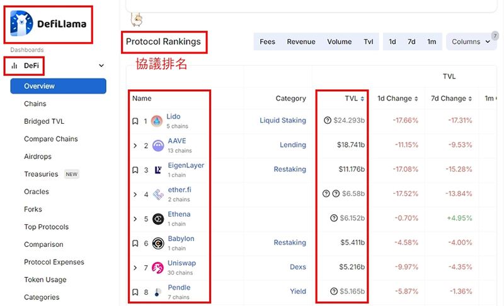Click the Ethena TVL help icon
Image resolution: width=504 pixels, height=306 pixels.
334,218
